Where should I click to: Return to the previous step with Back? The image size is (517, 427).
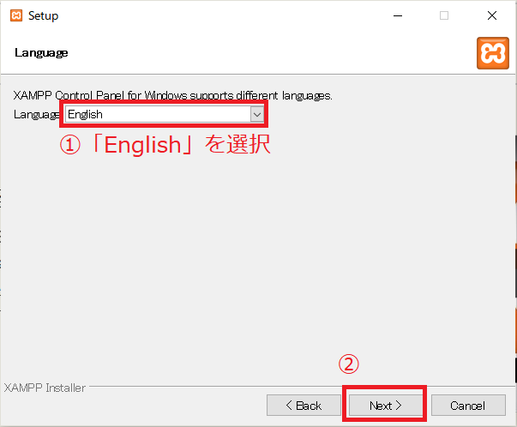(x=304, y=406)
